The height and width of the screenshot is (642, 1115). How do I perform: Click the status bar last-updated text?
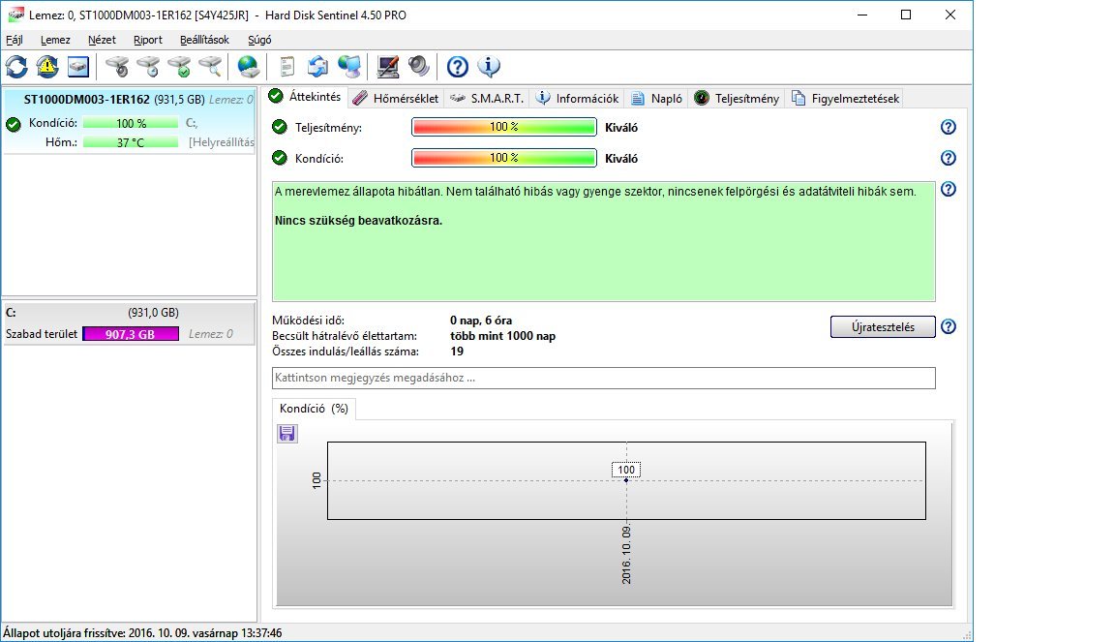click(x=142, y=632)
